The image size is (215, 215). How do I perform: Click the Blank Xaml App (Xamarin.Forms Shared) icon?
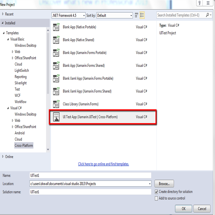click(x=56, y=91)
